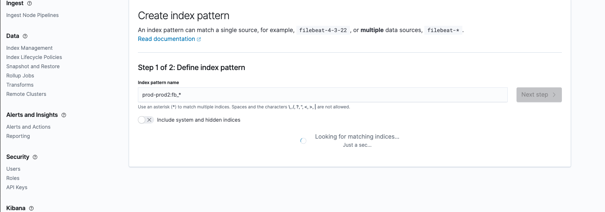Viewport: 605px width, 212px height.
Task: Click the Kibana section help icon
Action: pos(31,208)
